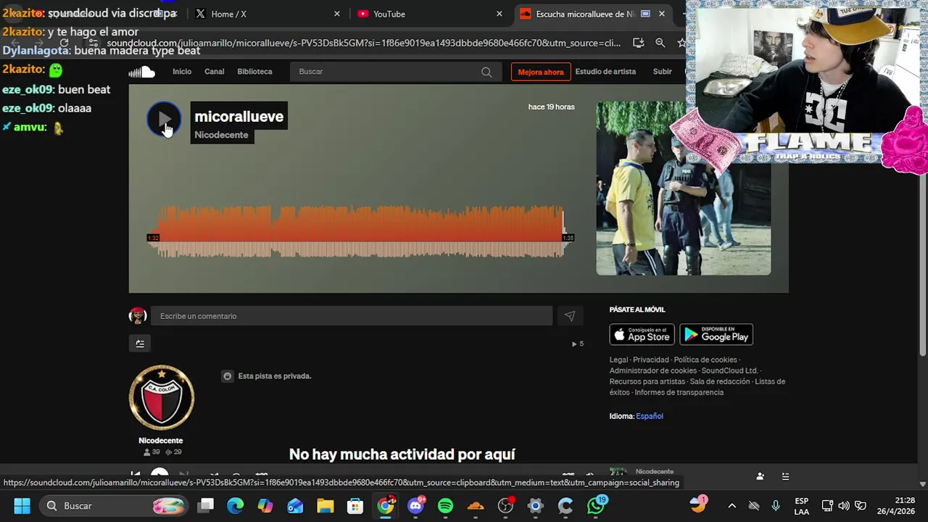This screenshot has height=522, width=928.
Task: Launch Microsoft Edge from taskbar
Action: click(x=236, y=505)
